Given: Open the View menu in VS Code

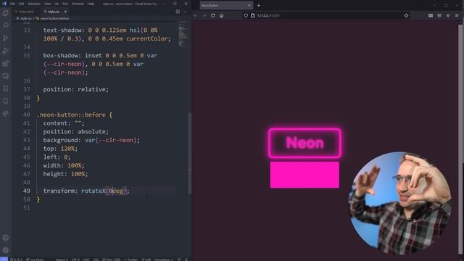Looking at the screenshot, I should pos(47,4).
